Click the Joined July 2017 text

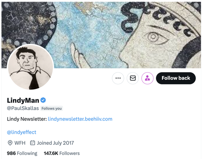56,143
